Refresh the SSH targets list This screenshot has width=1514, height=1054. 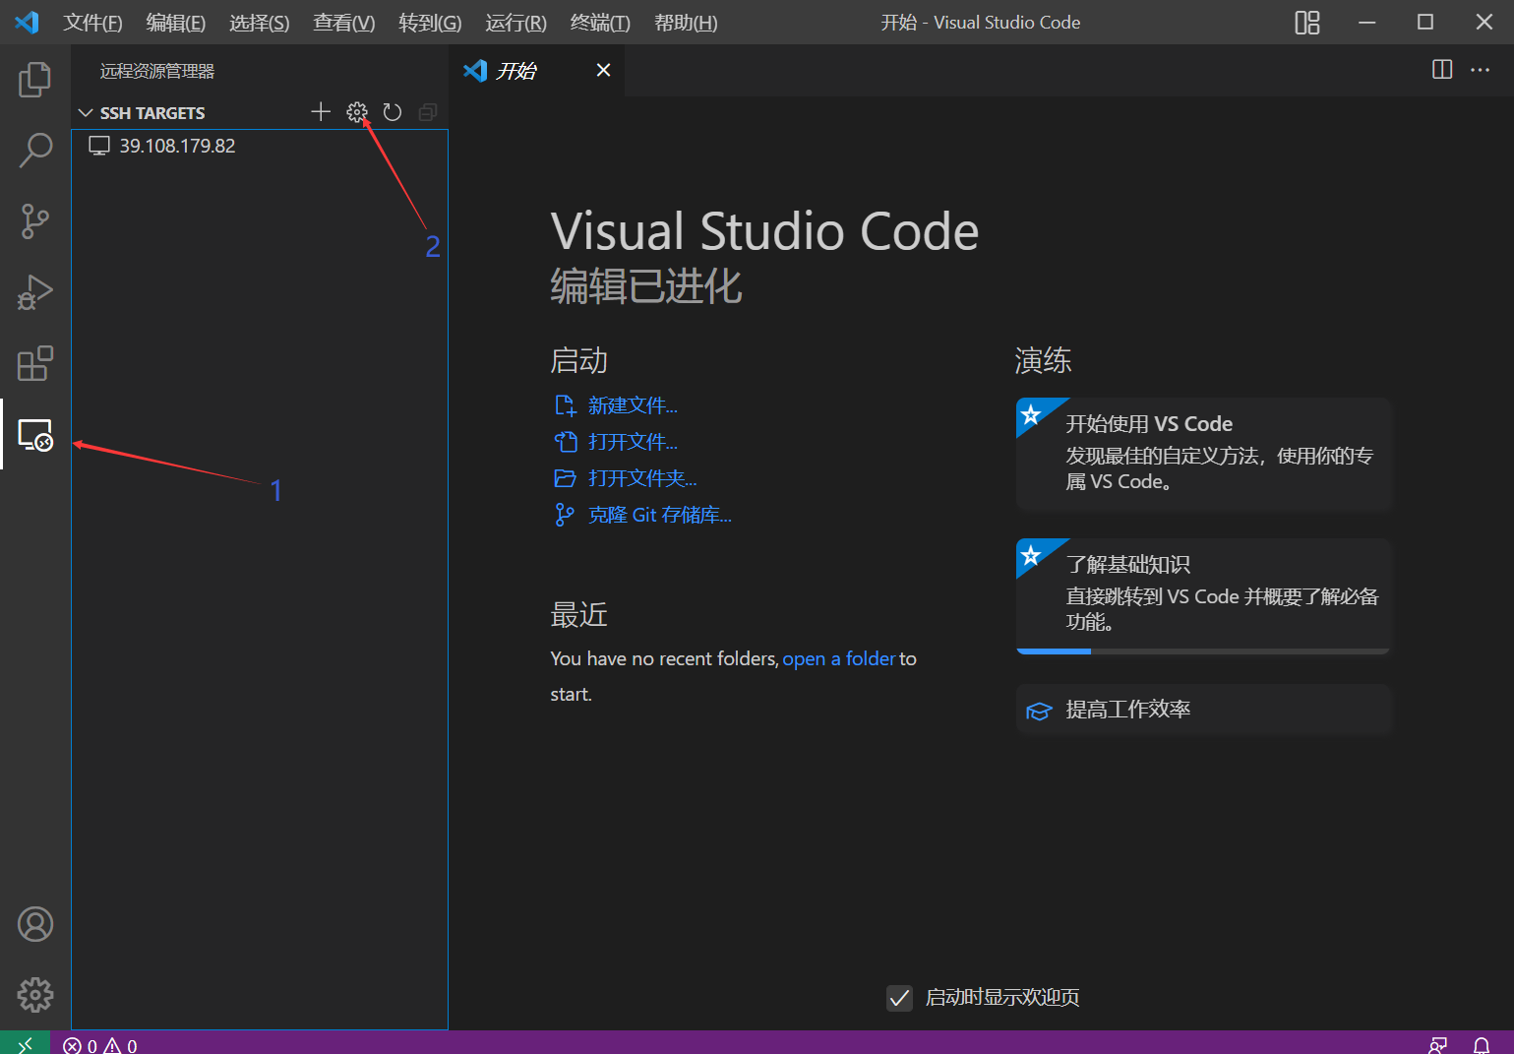click(x=393, y=112)
